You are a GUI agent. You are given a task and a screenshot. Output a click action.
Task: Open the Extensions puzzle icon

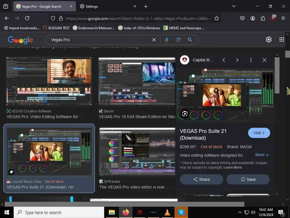263,18
